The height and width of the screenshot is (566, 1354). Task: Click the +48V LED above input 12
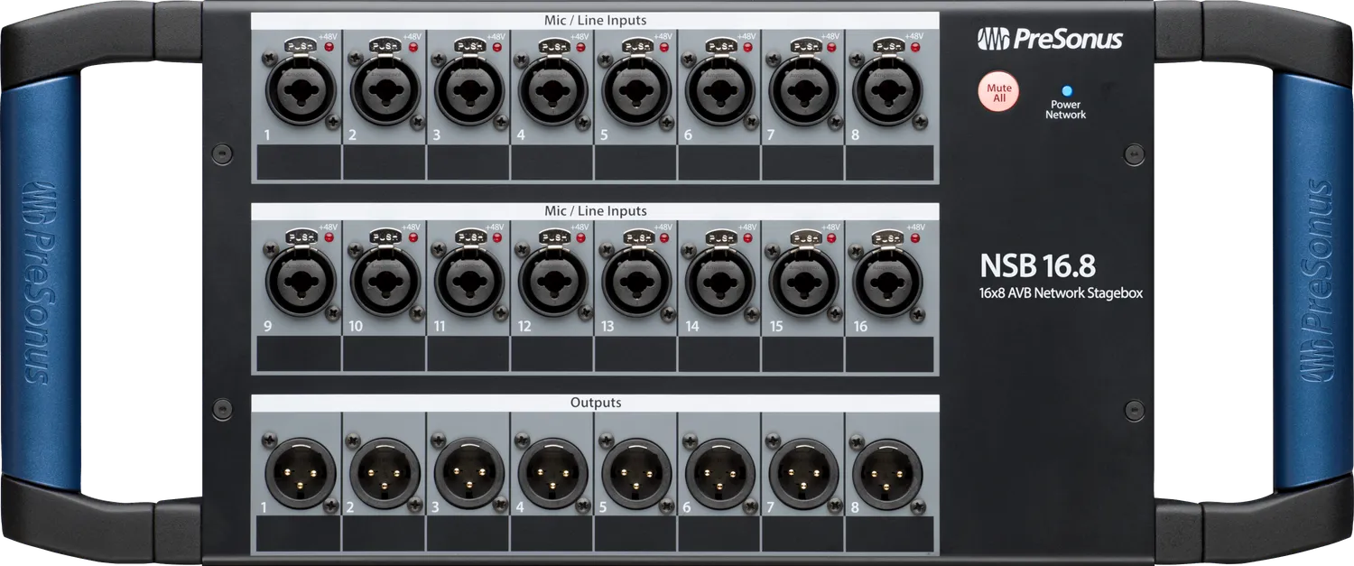pyautogui.click(x=582, y=237)
